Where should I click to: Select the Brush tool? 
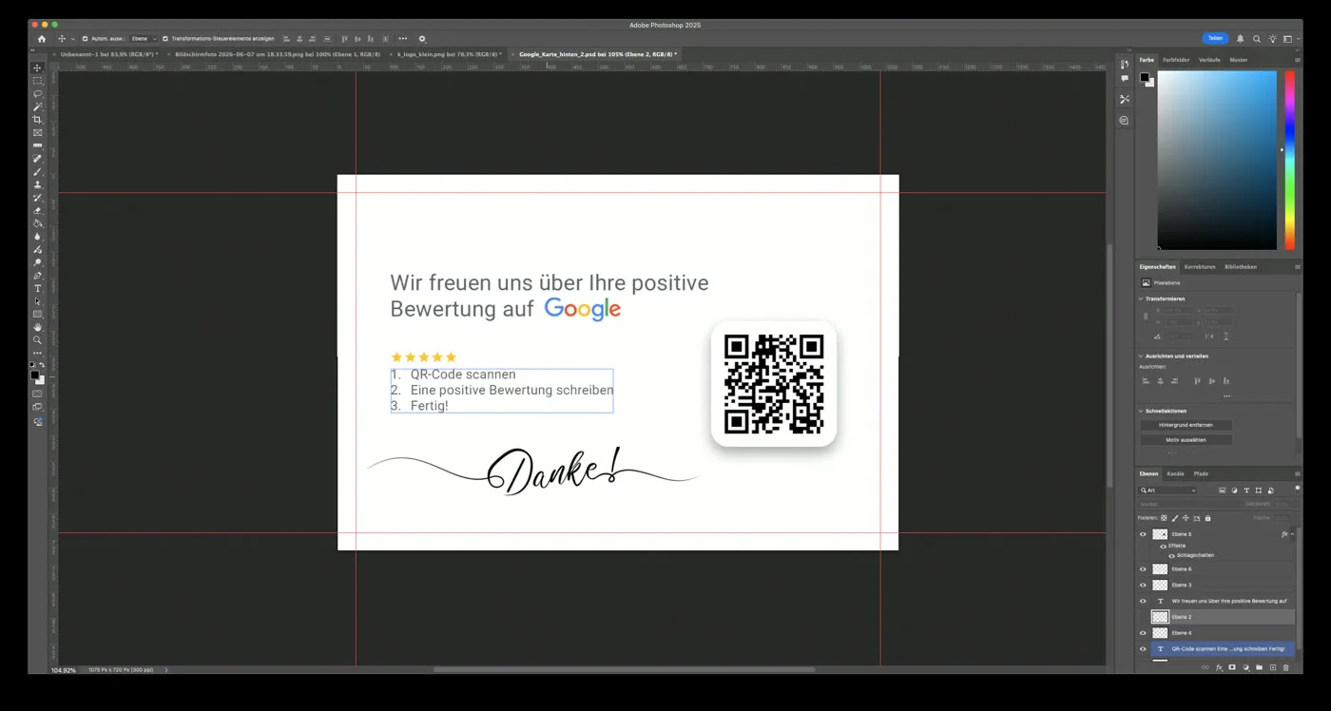click(x=38, y=172)
